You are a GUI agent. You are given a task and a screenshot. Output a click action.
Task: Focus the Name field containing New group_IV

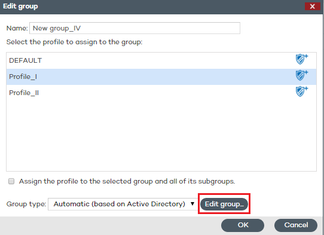(x=135, y=28)
